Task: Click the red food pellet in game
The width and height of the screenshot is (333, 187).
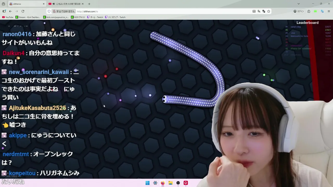Action: tap(105, 76)
